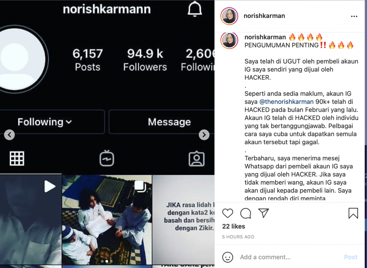Play the video thumbnail in grid
367x268 pixels.
(31, 220)
